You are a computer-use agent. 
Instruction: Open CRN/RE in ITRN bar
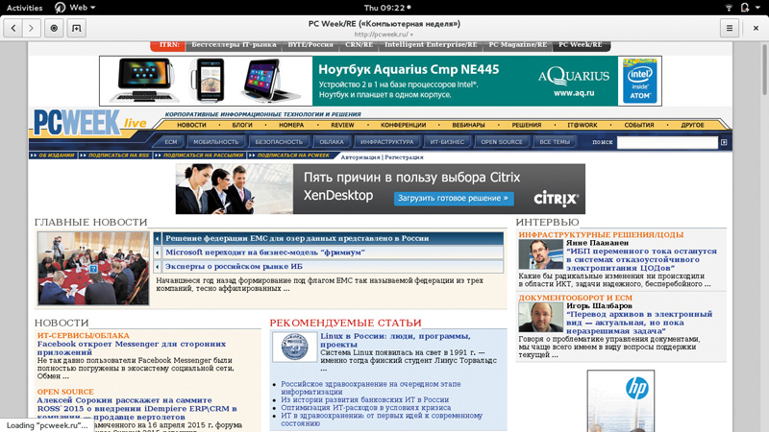(x=359, y=44)
